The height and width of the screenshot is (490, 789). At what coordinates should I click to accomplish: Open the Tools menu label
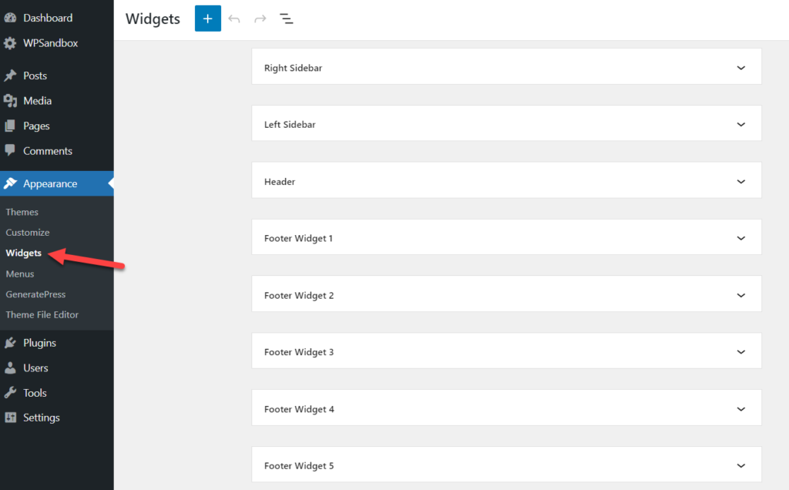click(x=35, y=393)
